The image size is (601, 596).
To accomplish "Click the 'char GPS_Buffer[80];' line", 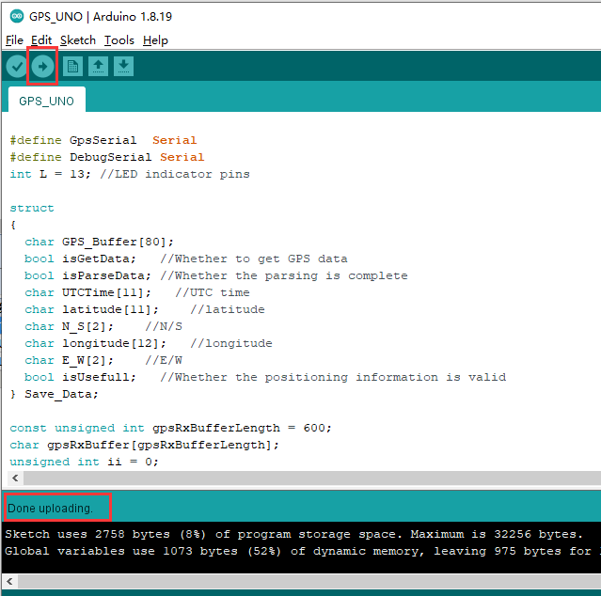I will [99, 242].
